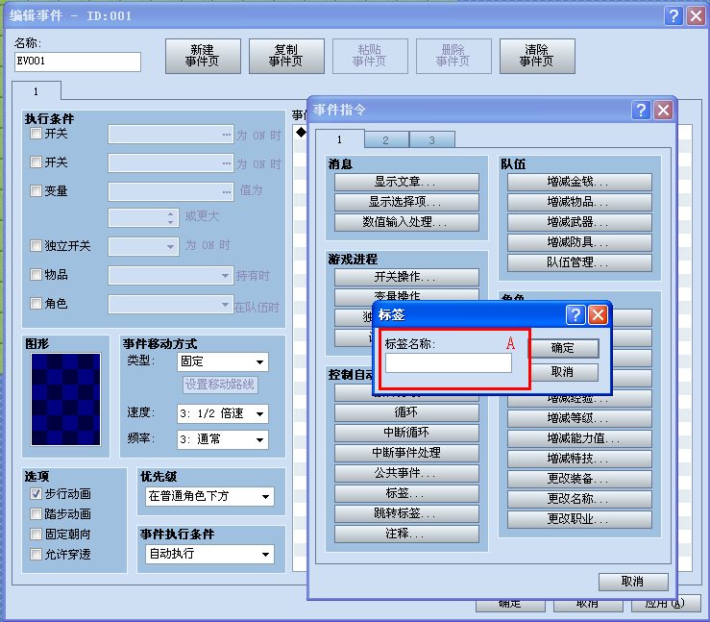
Task: Click the 显示文章 command button
Action: [x=406, y=182]
